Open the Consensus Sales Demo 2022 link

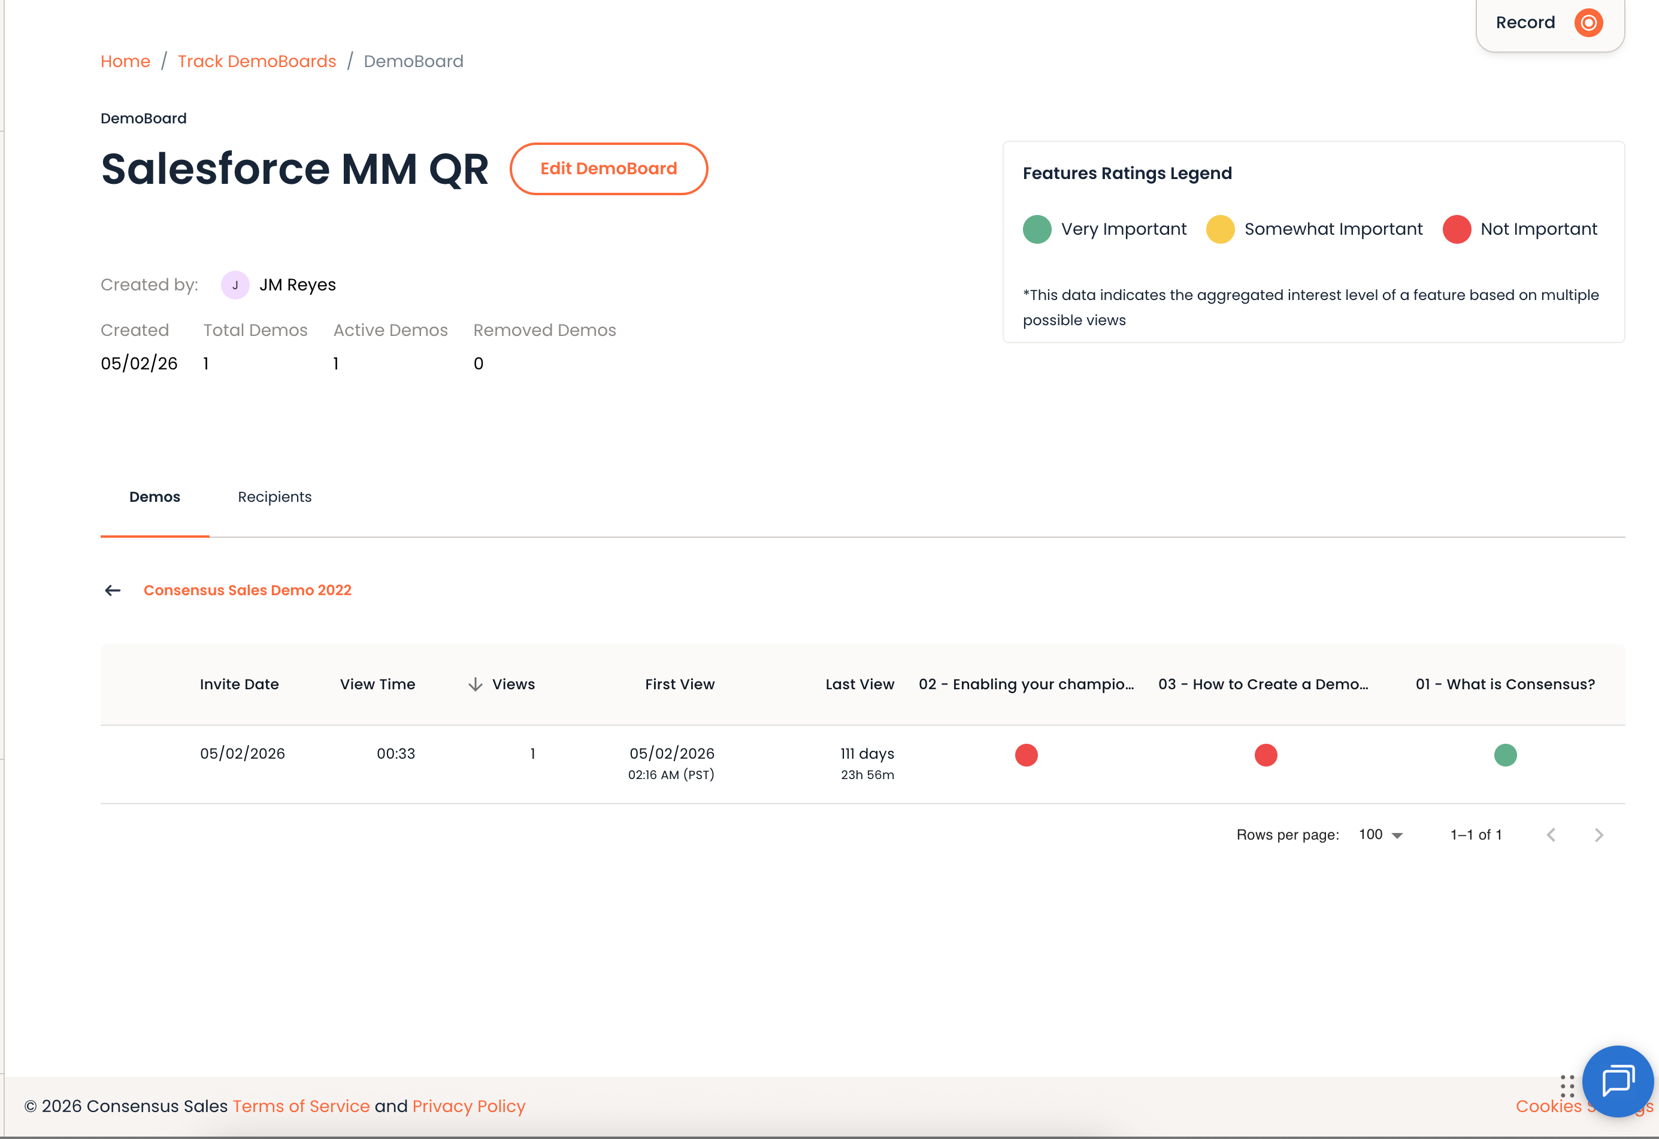(x=248, y=590)
